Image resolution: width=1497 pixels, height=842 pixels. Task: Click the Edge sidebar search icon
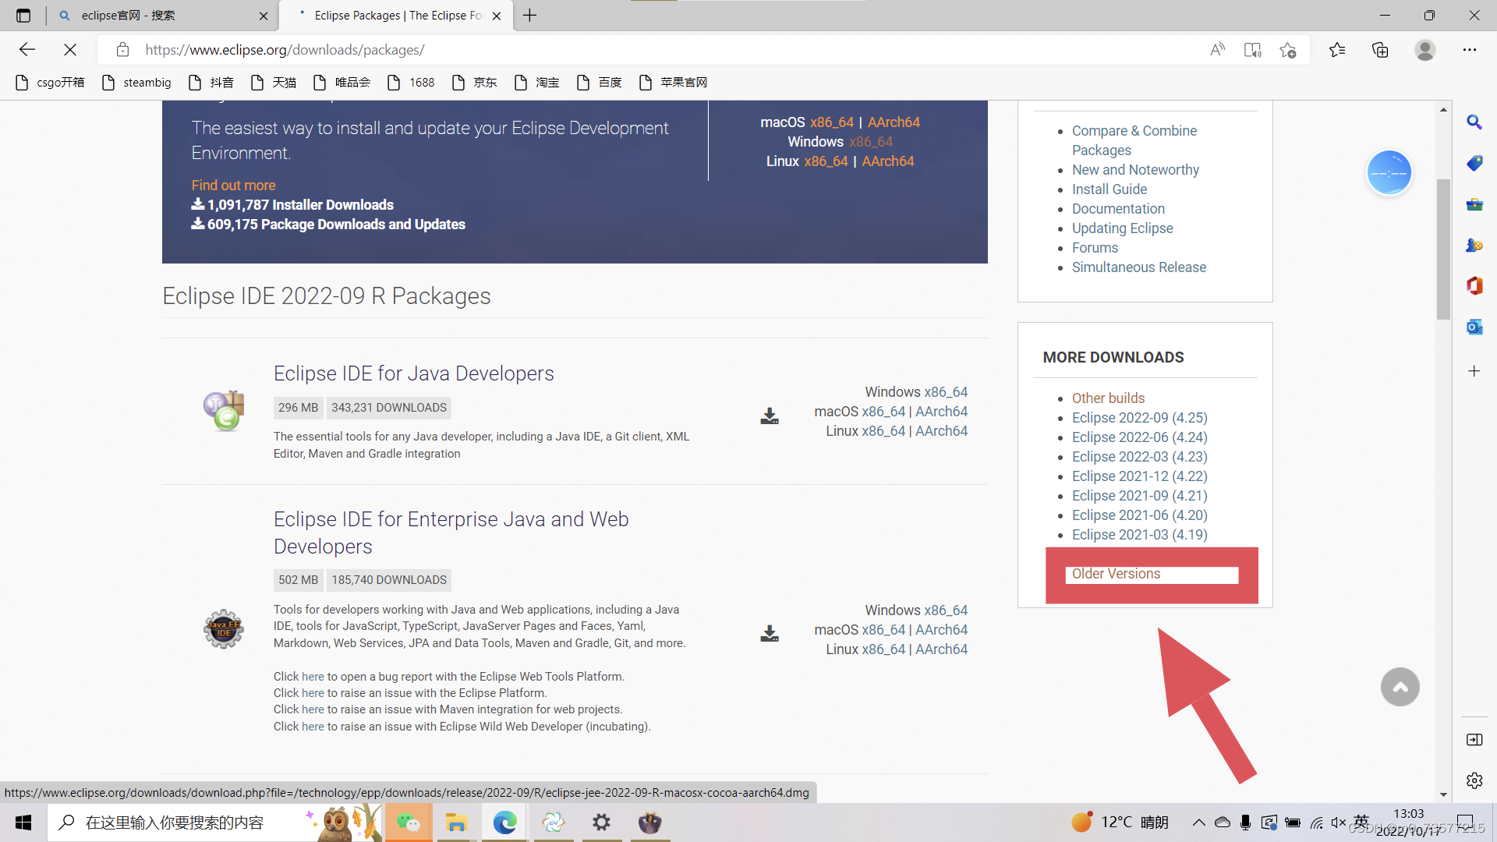1474,122
